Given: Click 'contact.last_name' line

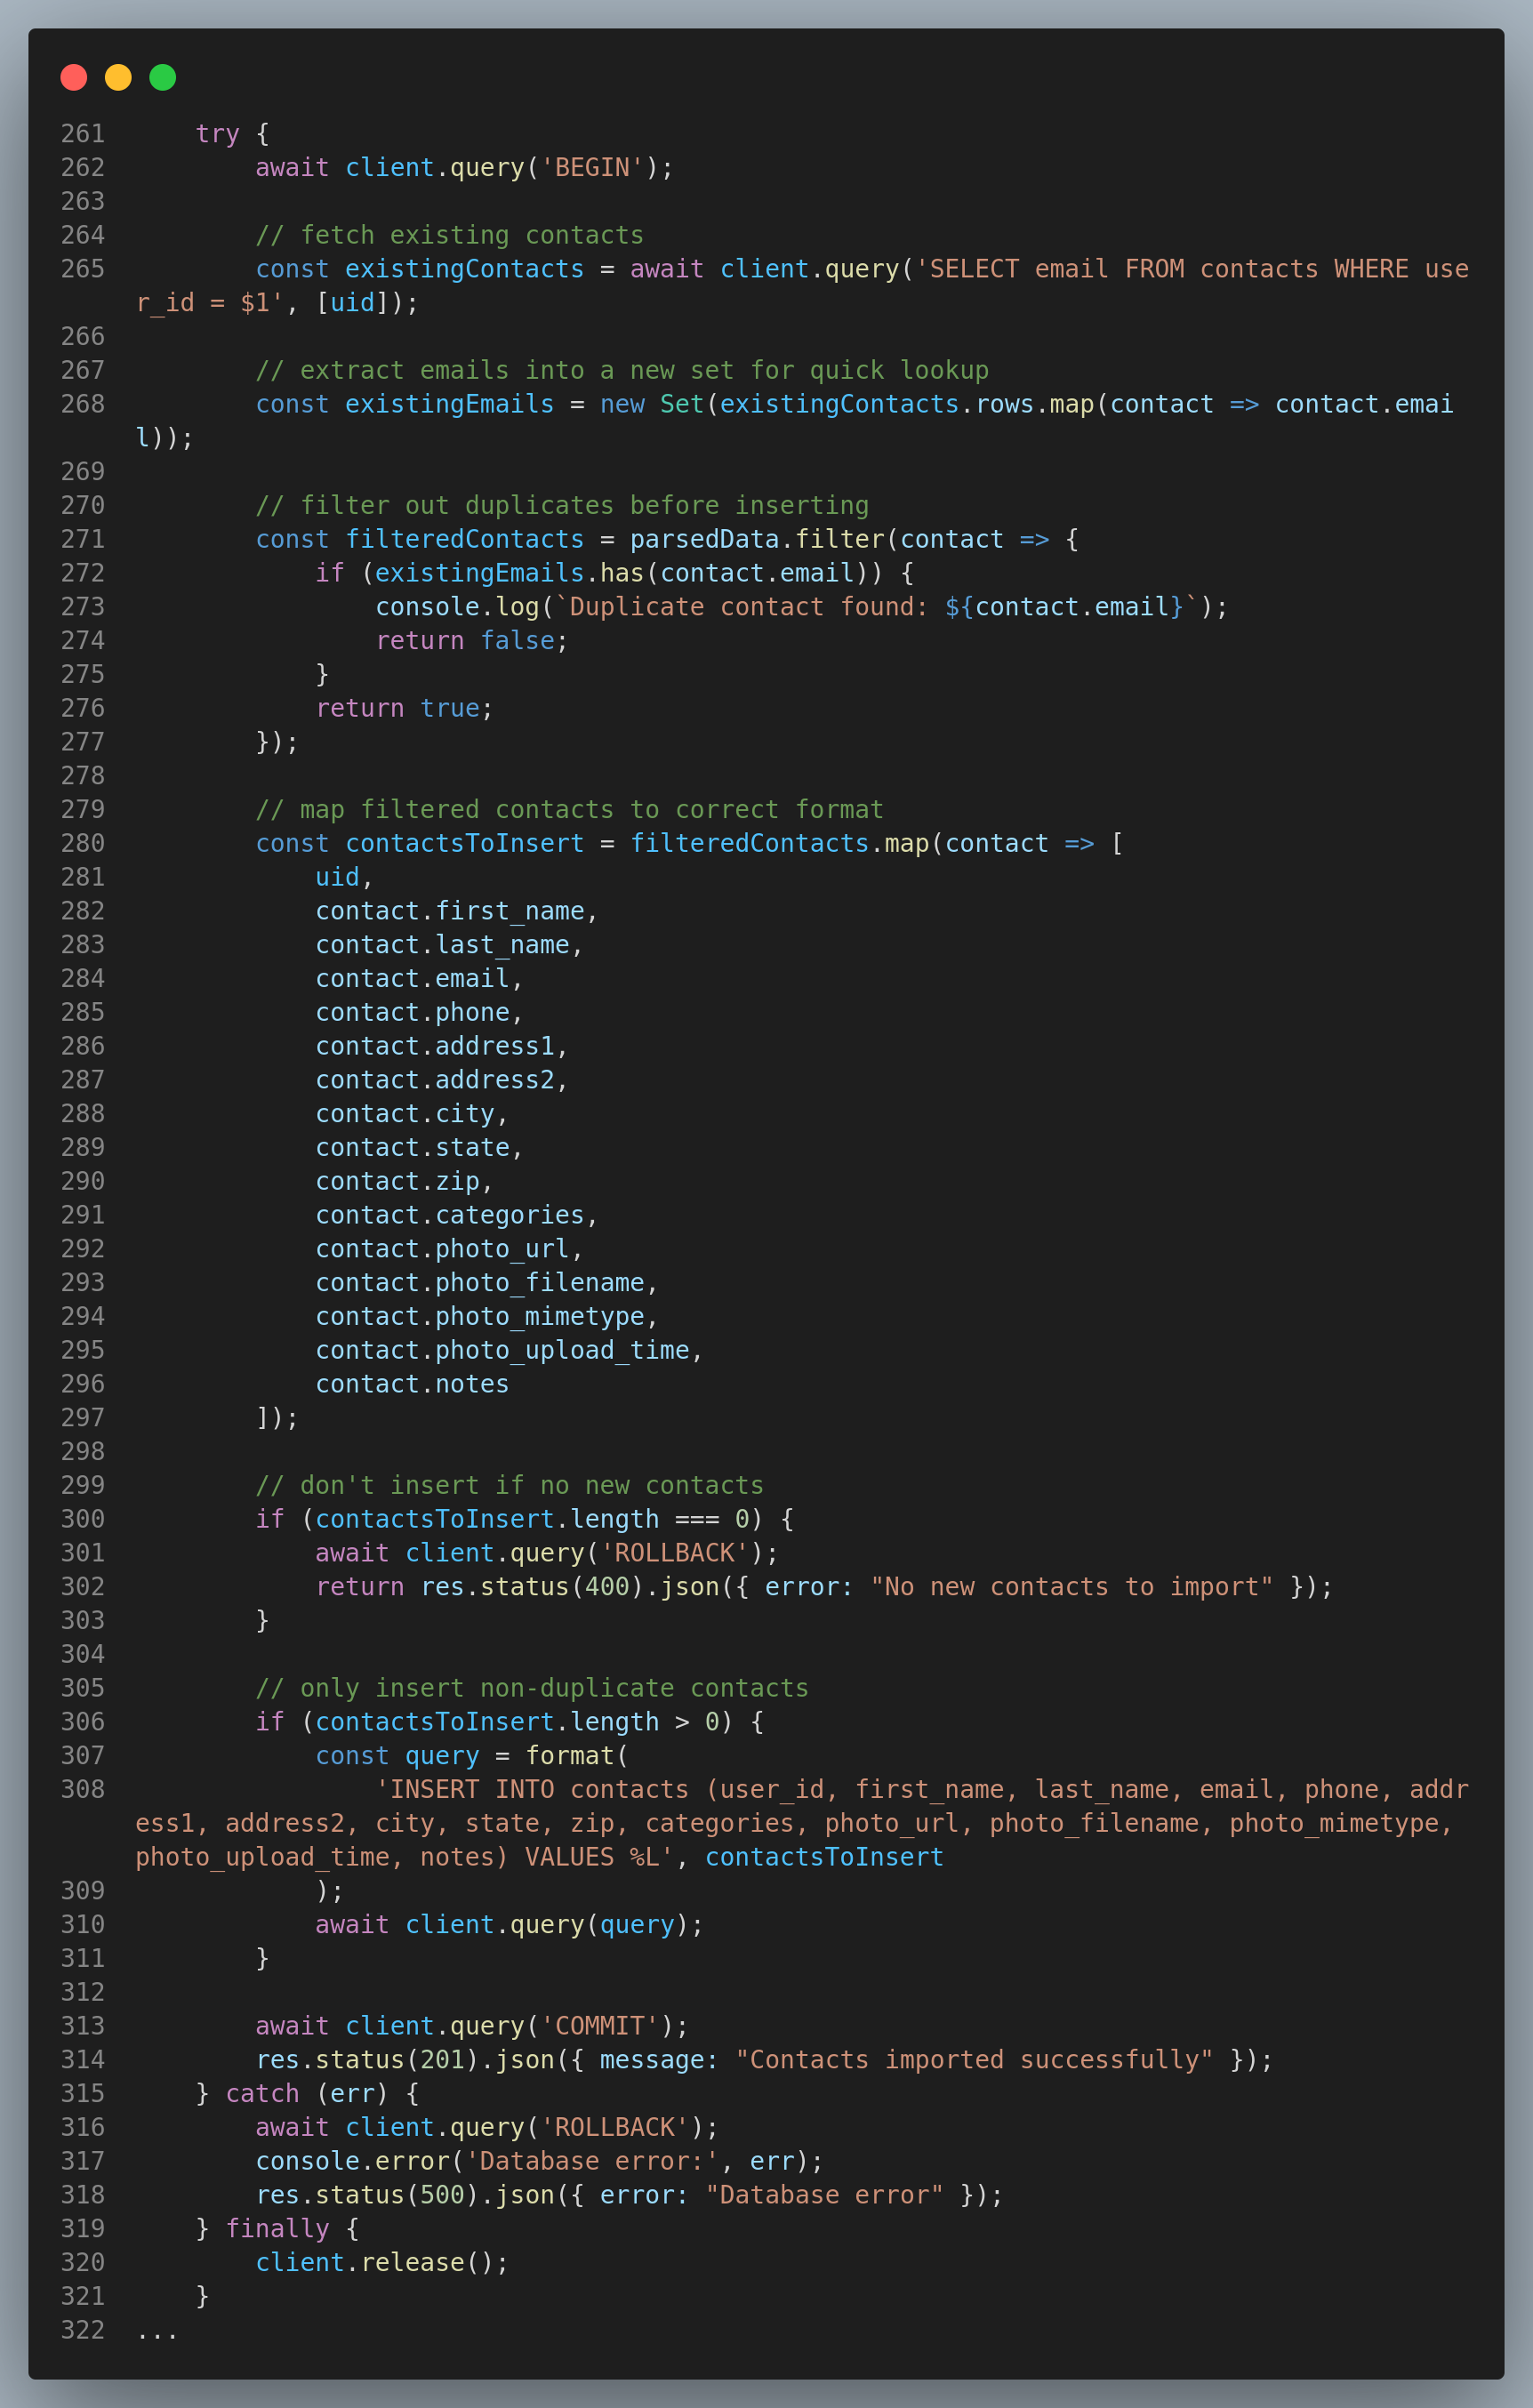Looking at the screenshot, I should click(x=450, y=945).
